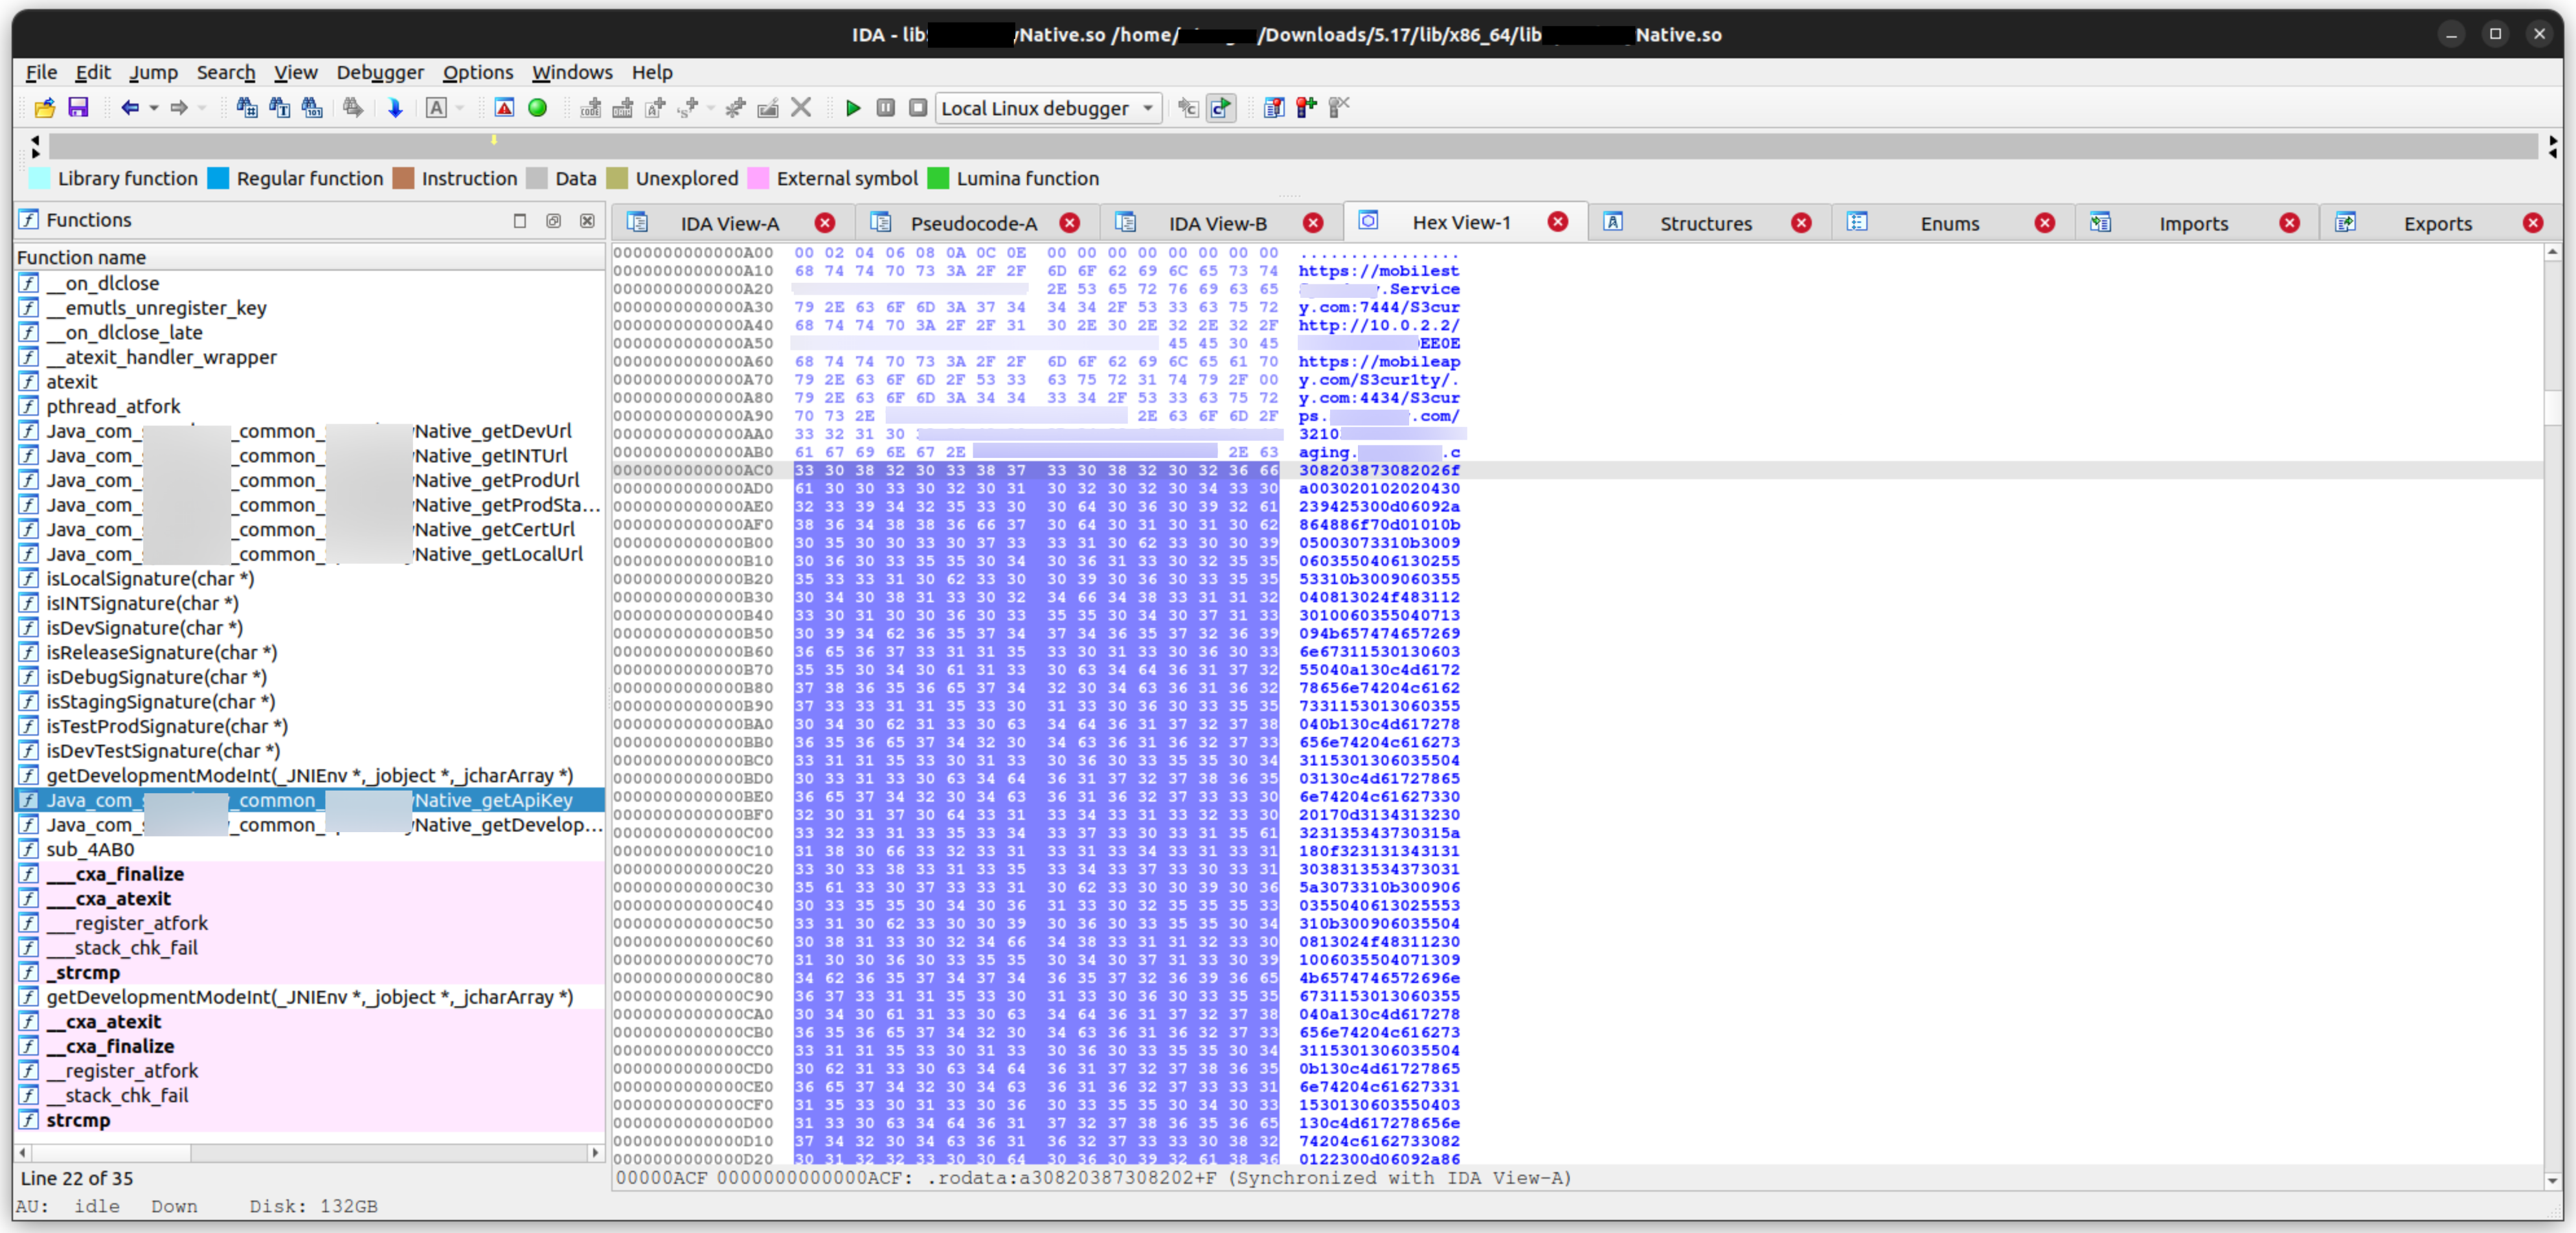The height and width of the screenshot is (1233, 2576).
Task: Close the Hex View-1 tab
Action: 1557,222
